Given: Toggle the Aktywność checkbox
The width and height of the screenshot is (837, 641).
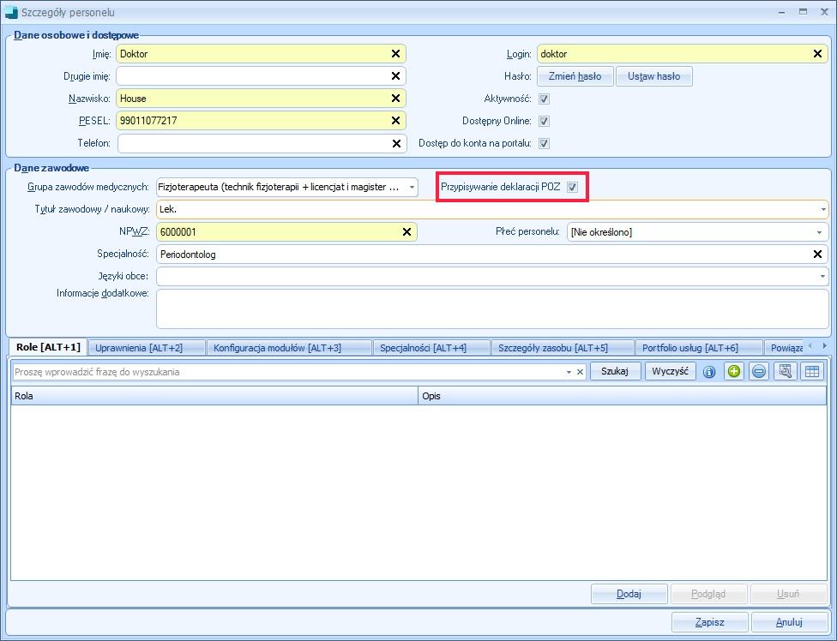Looking at the screenshot, I should 544,99.
